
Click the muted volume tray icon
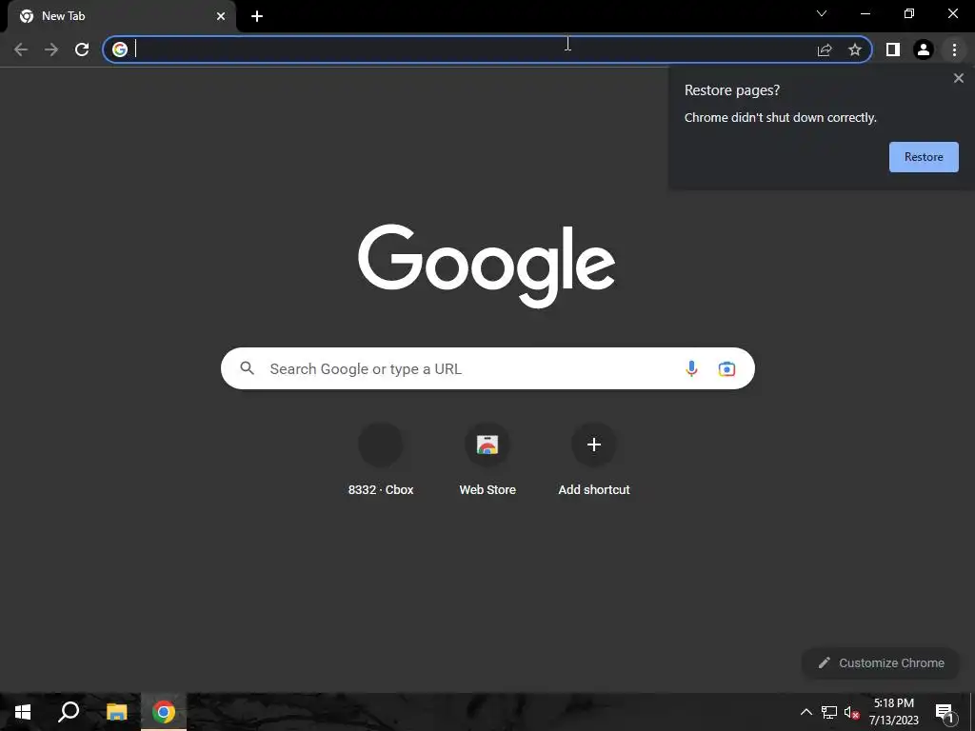(851, 712)
